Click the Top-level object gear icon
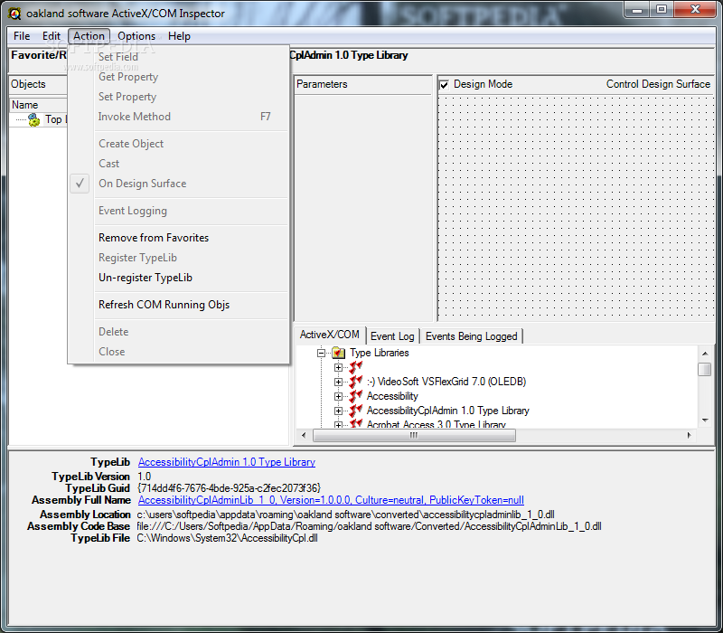723x633 pixels. (33, 120)
